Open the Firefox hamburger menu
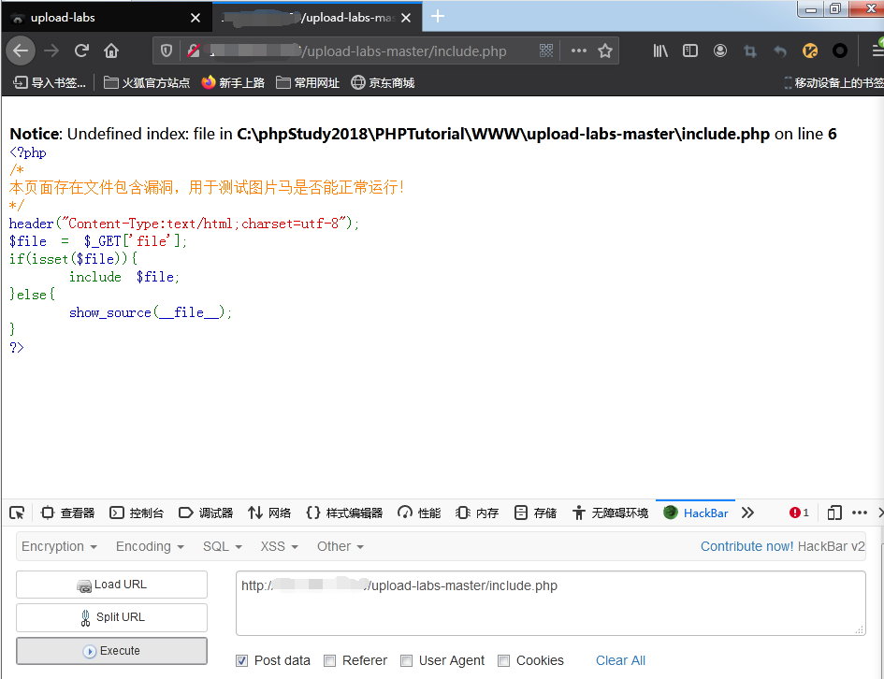 click(877, 51)
